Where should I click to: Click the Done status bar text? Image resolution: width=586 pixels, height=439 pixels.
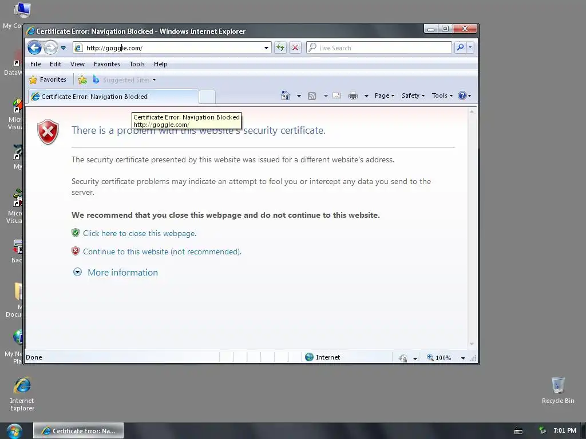(x=34, y=357)
